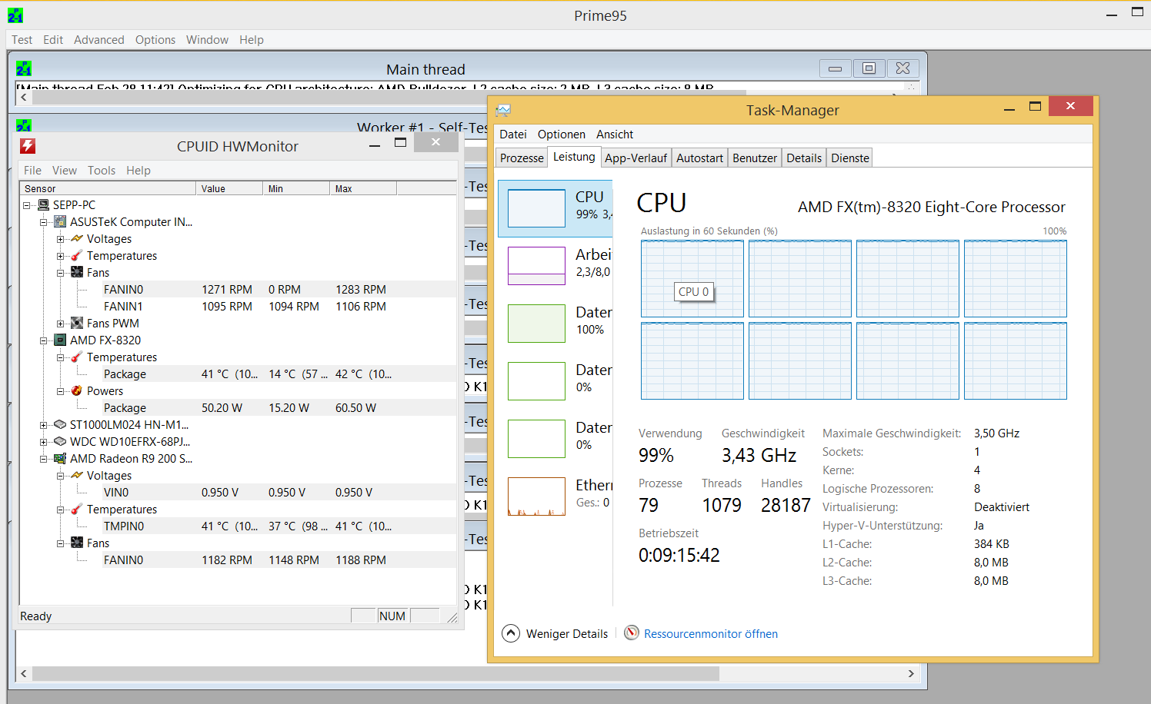This screenshot has width=1151, height=704.
Task: Open the Options menu in Prime95
Action: coord(155,40)
